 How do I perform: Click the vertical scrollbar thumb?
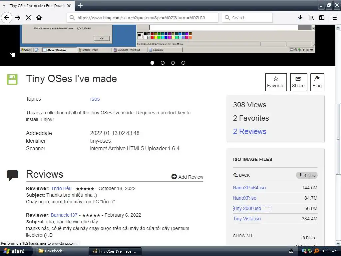coord(338,139)
